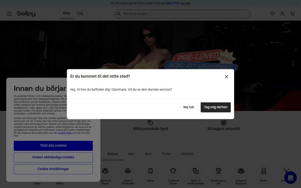Open the hamburger menu

coord(9,14)
